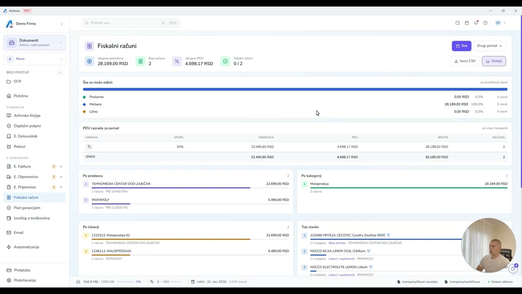The height and width of the screenshot is (294, 522).
Task: Expand the E. Prijemnice submenu chevron
Action: (61, 187)
